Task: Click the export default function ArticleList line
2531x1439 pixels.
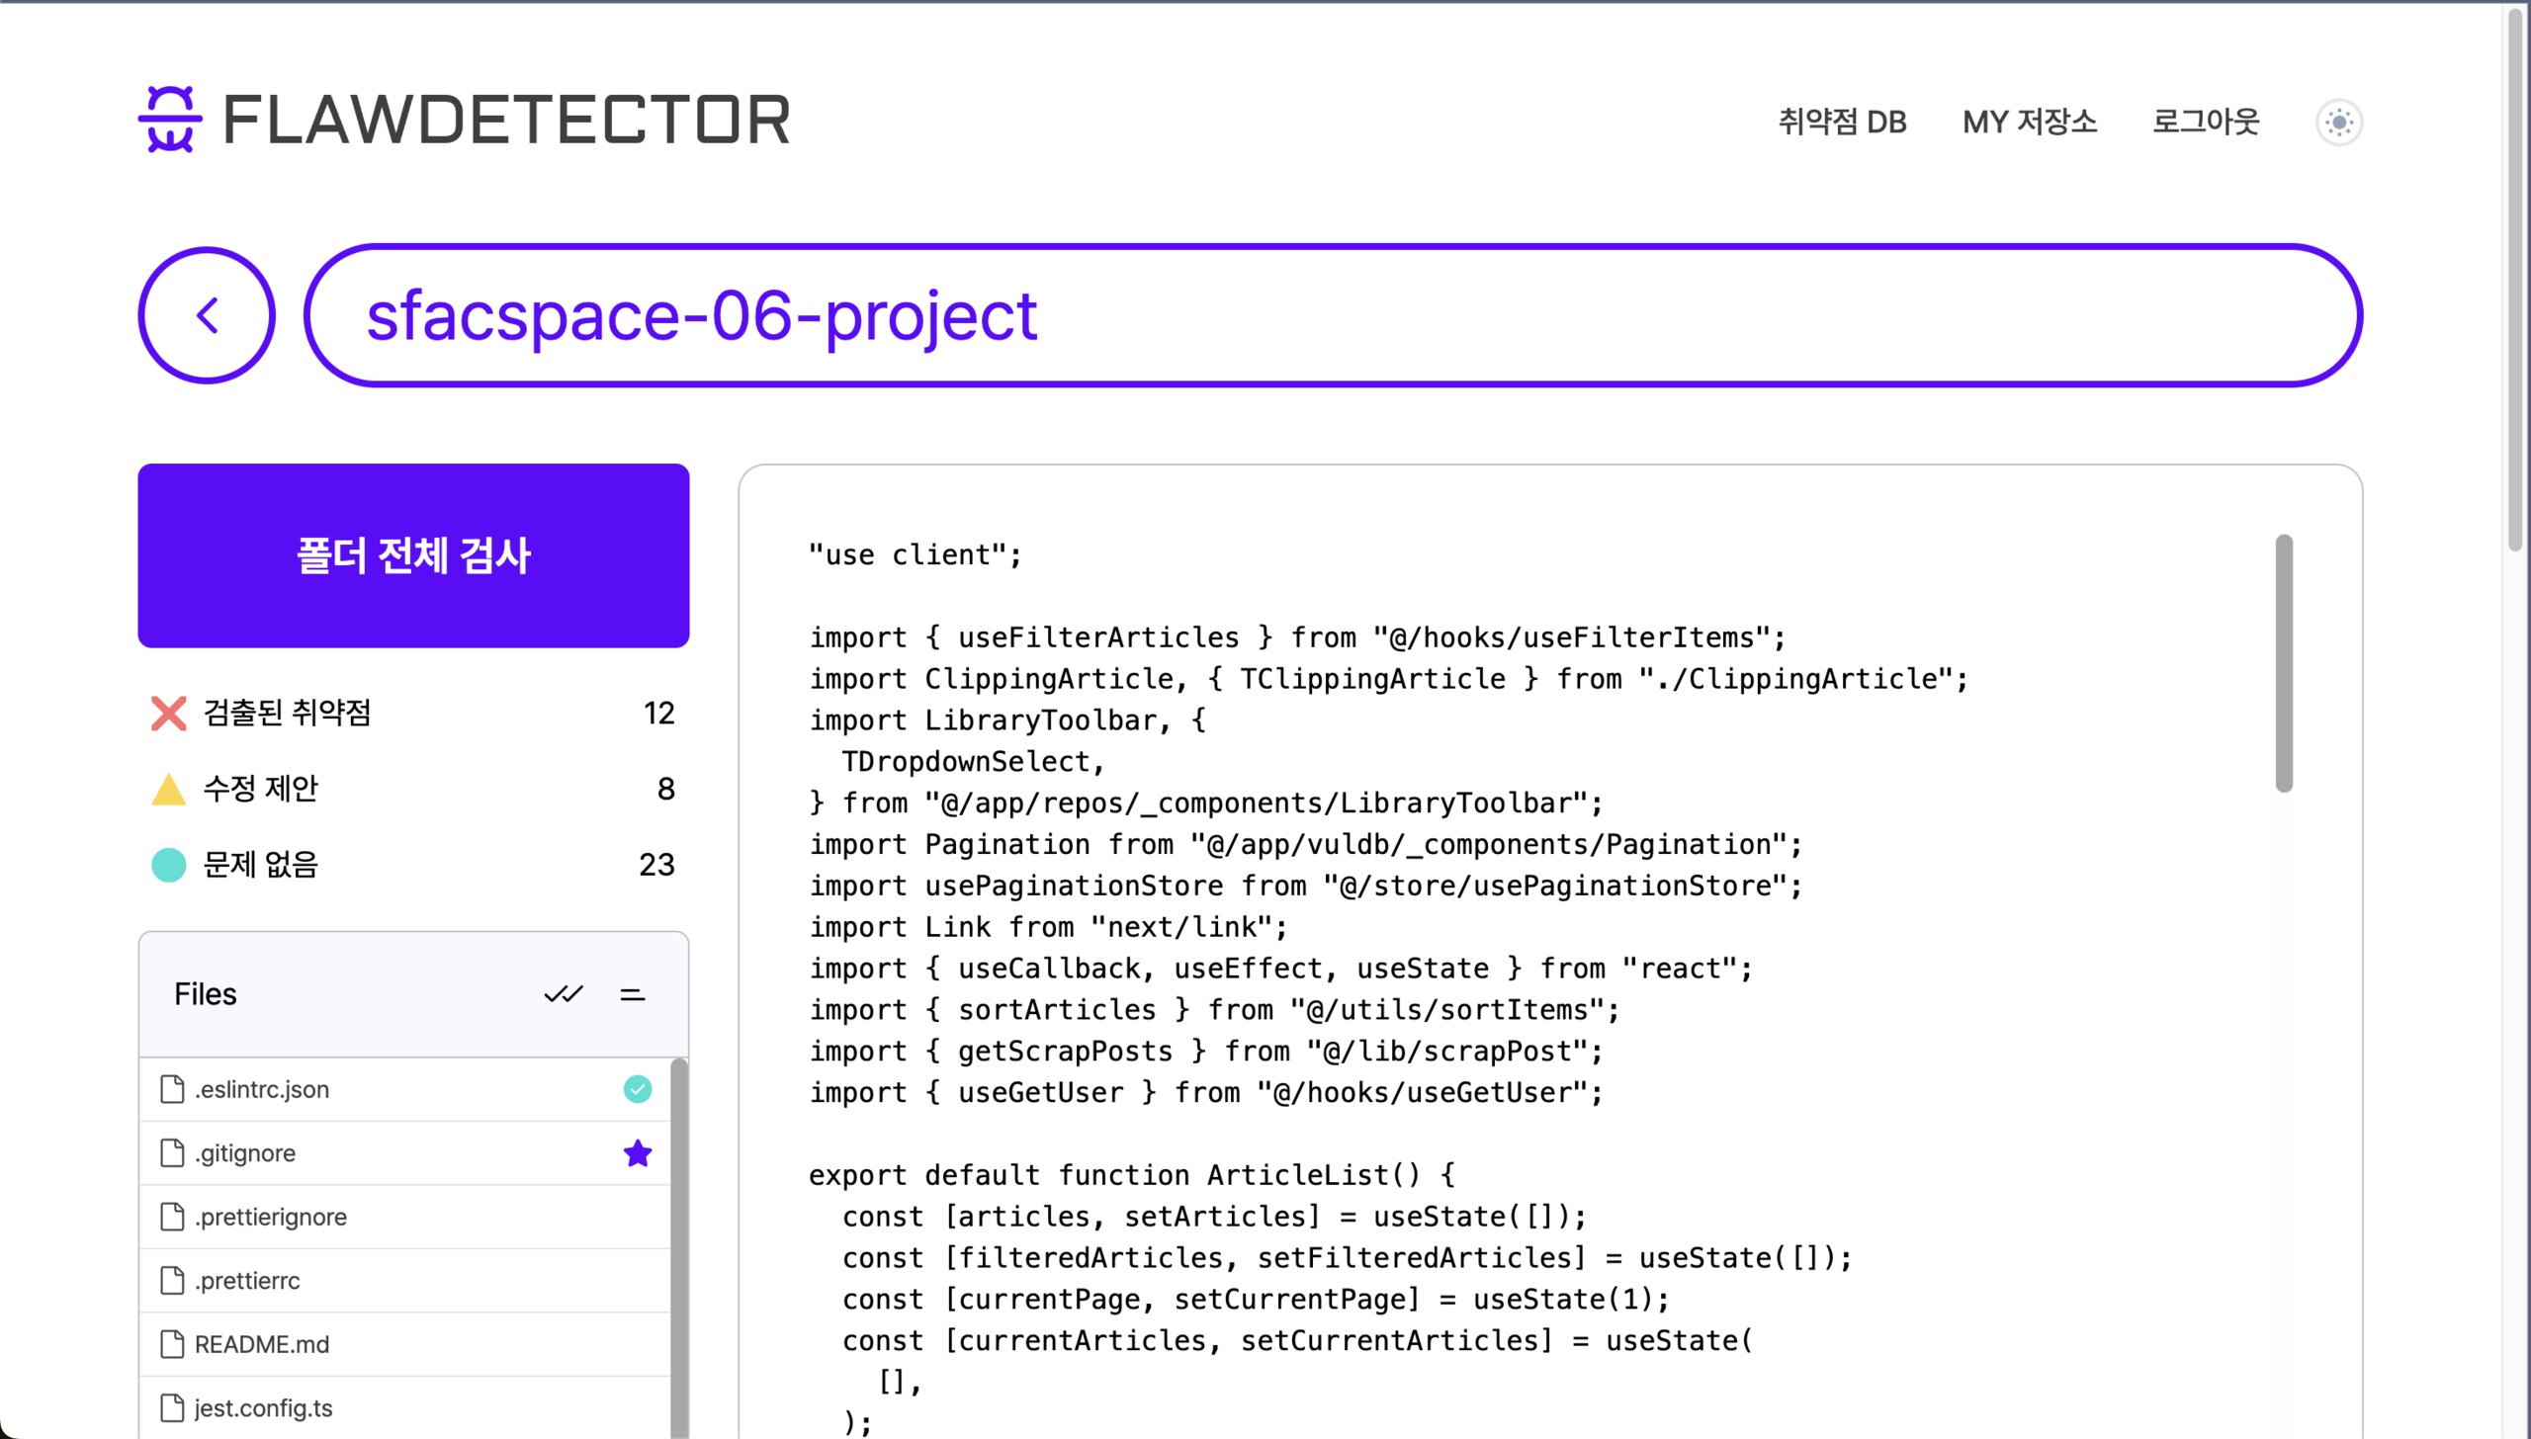Action: click(1132, 1176)
